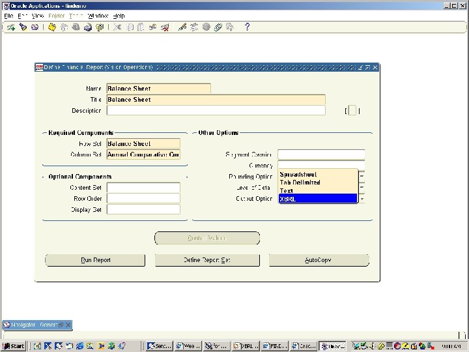
Task: Click the Clear Record eraser icon
Action: [x=153, y=27]
